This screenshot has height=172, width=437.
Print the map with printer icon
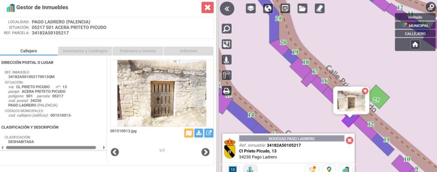point(227,90)
